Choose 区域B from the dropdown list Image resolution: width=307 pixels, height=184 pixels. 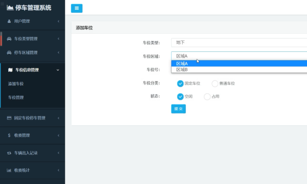click(x=239, y=70)
